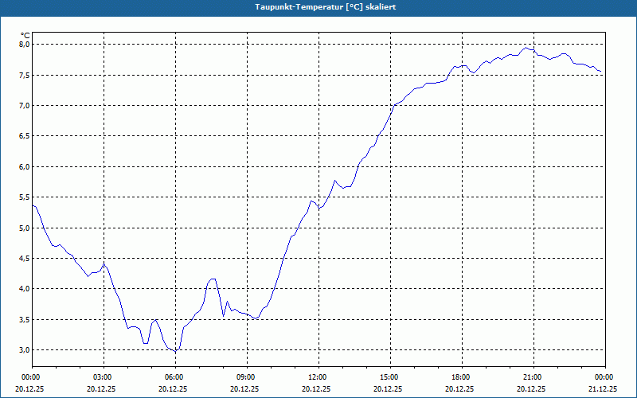Click the '12:00' time axis label
The image size is (637, 398).
pos(319,377)
